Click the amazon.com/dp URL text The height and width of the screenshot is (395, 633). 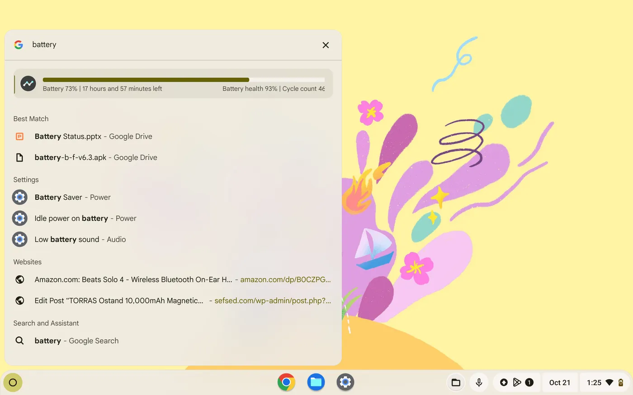[285, 279]
